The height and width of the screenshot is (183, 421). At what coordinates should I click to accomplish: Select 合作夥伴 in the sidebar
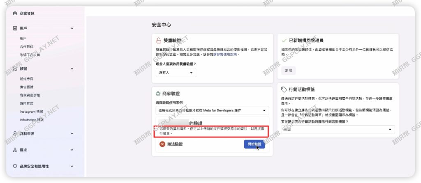[26, 47]
